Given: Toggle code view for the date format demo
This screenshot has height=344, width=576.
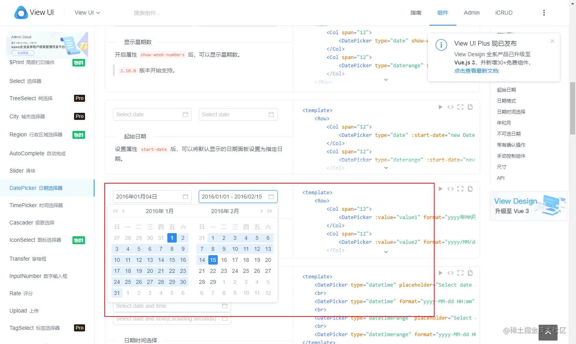Looking at the screenshot, I should point(450,189).
